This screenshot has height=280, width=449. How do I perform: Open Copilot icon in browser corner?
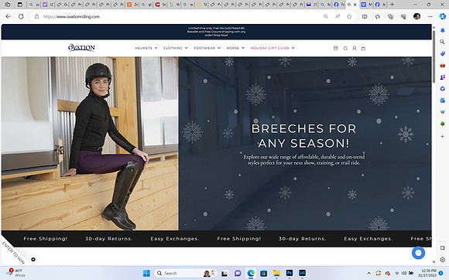click(442, 16)
